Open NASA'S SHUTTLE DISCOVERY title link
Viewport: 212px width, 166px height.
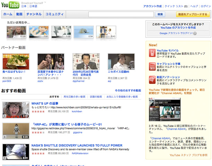77,145
